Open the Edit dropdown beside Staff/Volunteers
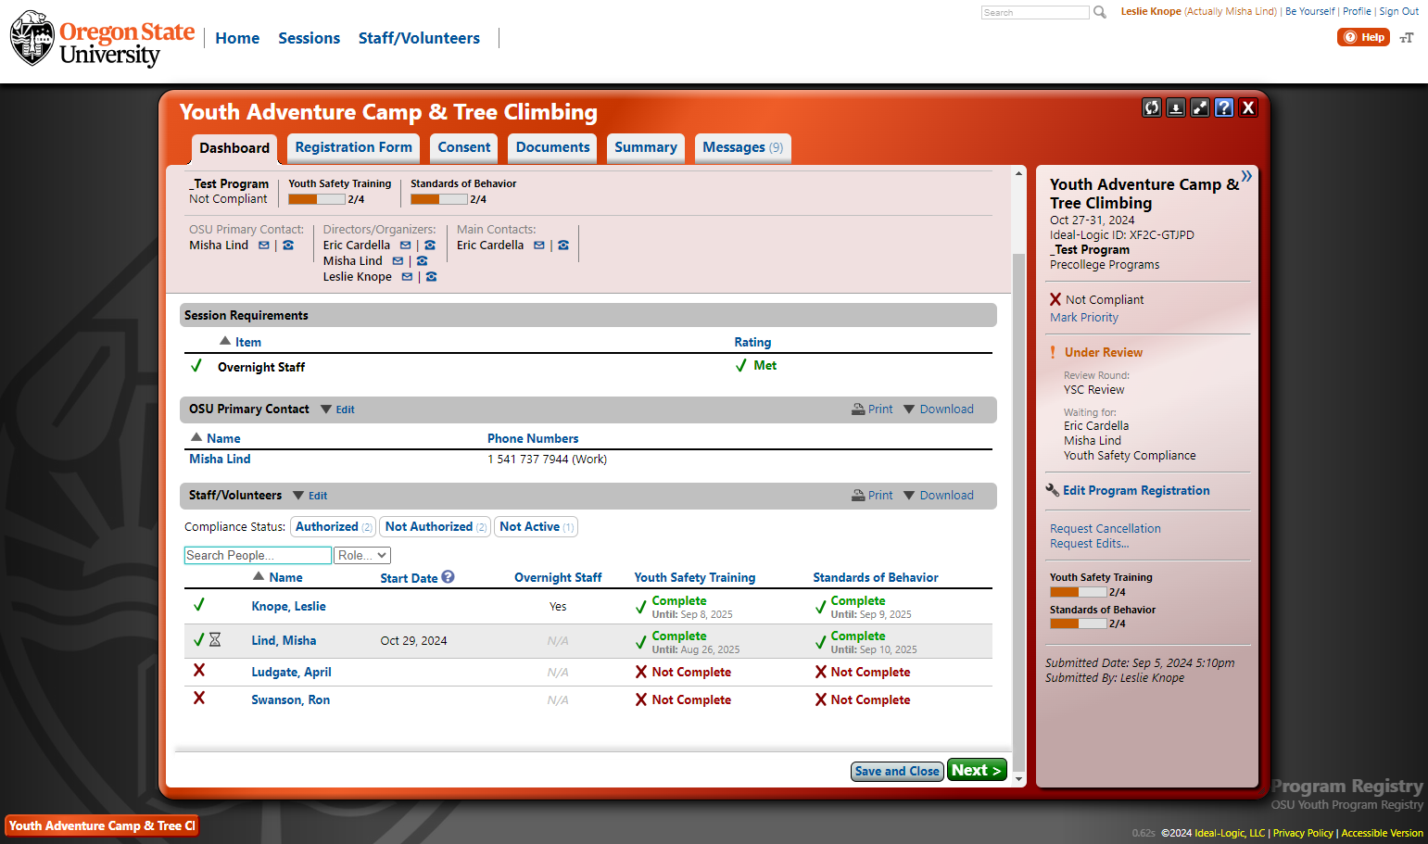Image resolution: width=1428 pixels, height=844 pixels. tap(310, 496)
